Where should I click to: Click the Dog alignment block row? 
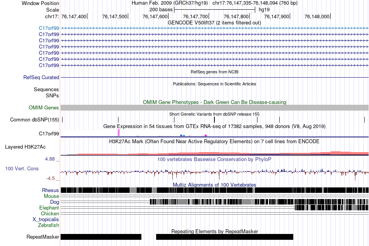click(259, 202)
